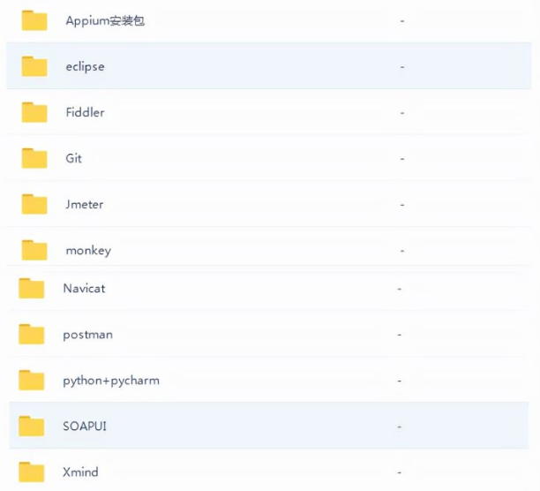Select the Navicat folder icon
540x491 pixels.
point(32,288)
